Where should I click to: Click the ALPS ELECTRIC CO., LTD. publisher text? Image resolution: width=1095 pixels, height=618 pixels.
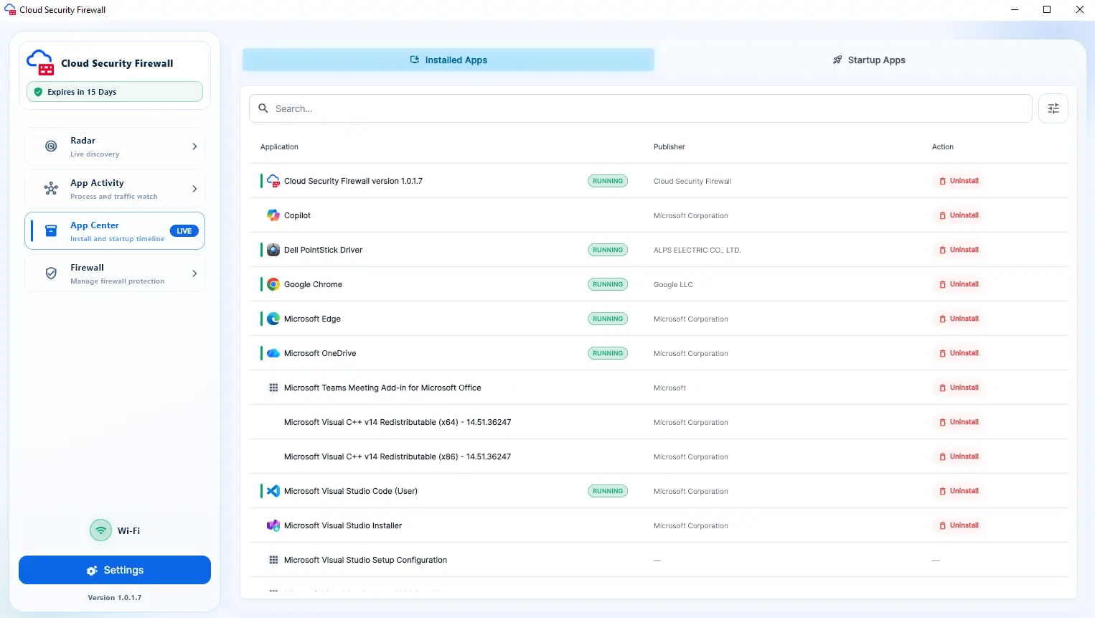click(x=697, y=250)
